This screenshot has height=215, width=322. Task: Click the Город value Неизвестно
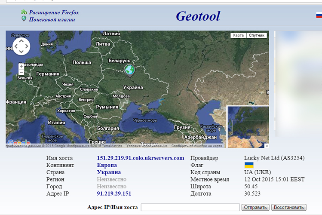tap(111, 187)
